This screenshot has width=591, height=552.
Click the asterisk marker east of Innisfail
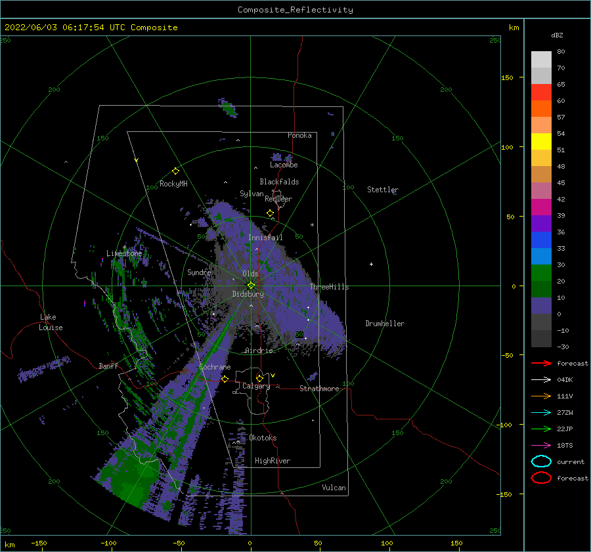point(312,225)
